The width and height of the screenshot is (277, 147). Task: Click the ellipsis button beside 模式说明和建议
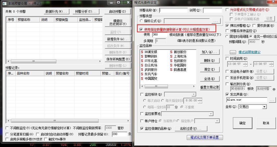(233, 52)
